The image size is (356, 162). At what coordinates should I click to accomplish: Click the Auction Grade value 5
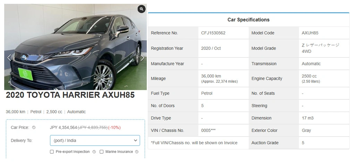[303, 143]
